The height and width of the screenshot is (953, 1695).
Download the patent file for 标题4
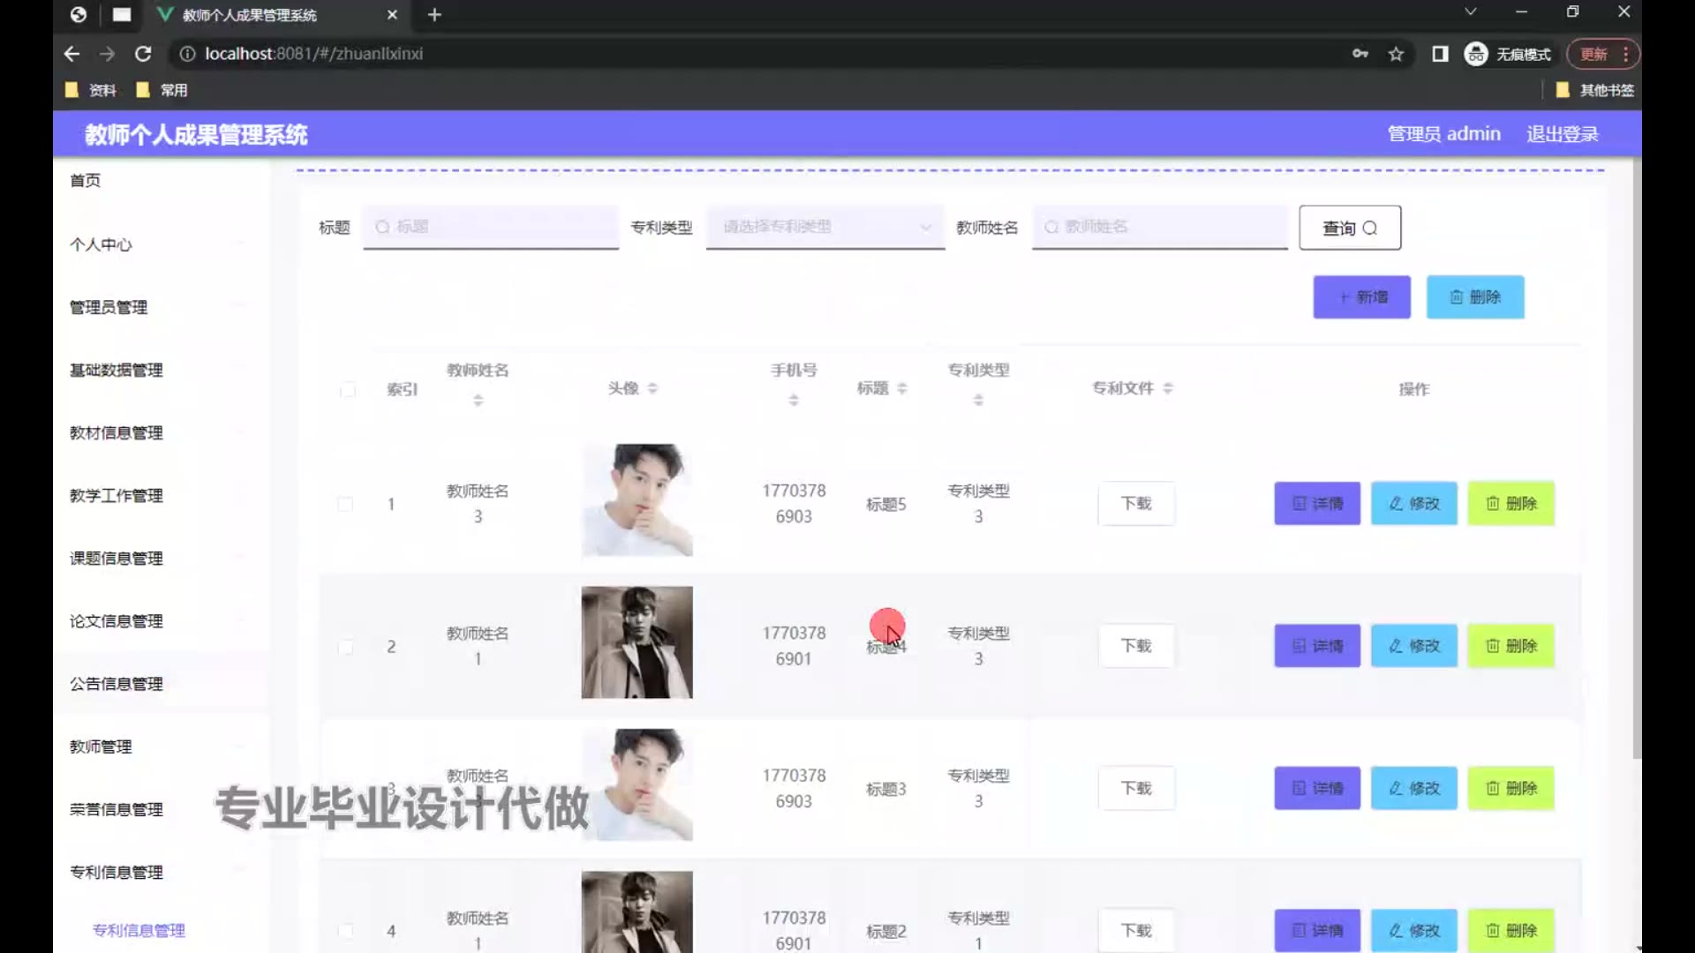click(1136, 646)
